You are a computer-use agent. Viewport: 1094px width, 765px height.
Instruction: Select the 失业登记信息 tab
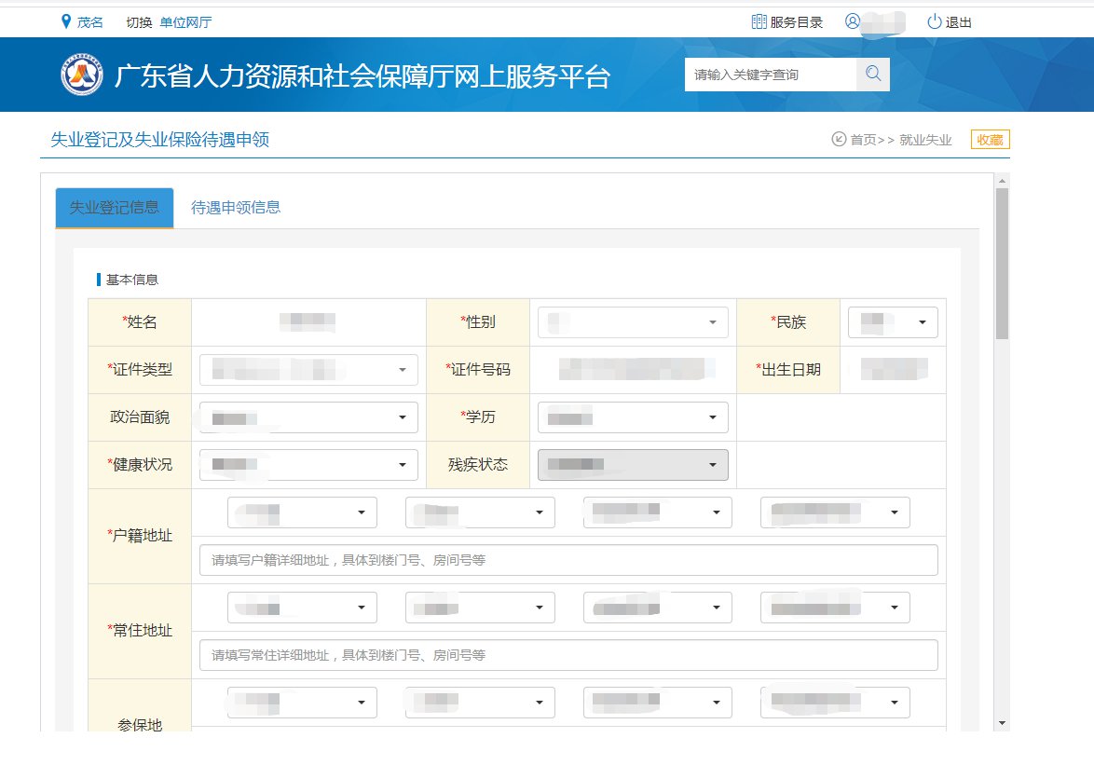(x=115, y=208)
